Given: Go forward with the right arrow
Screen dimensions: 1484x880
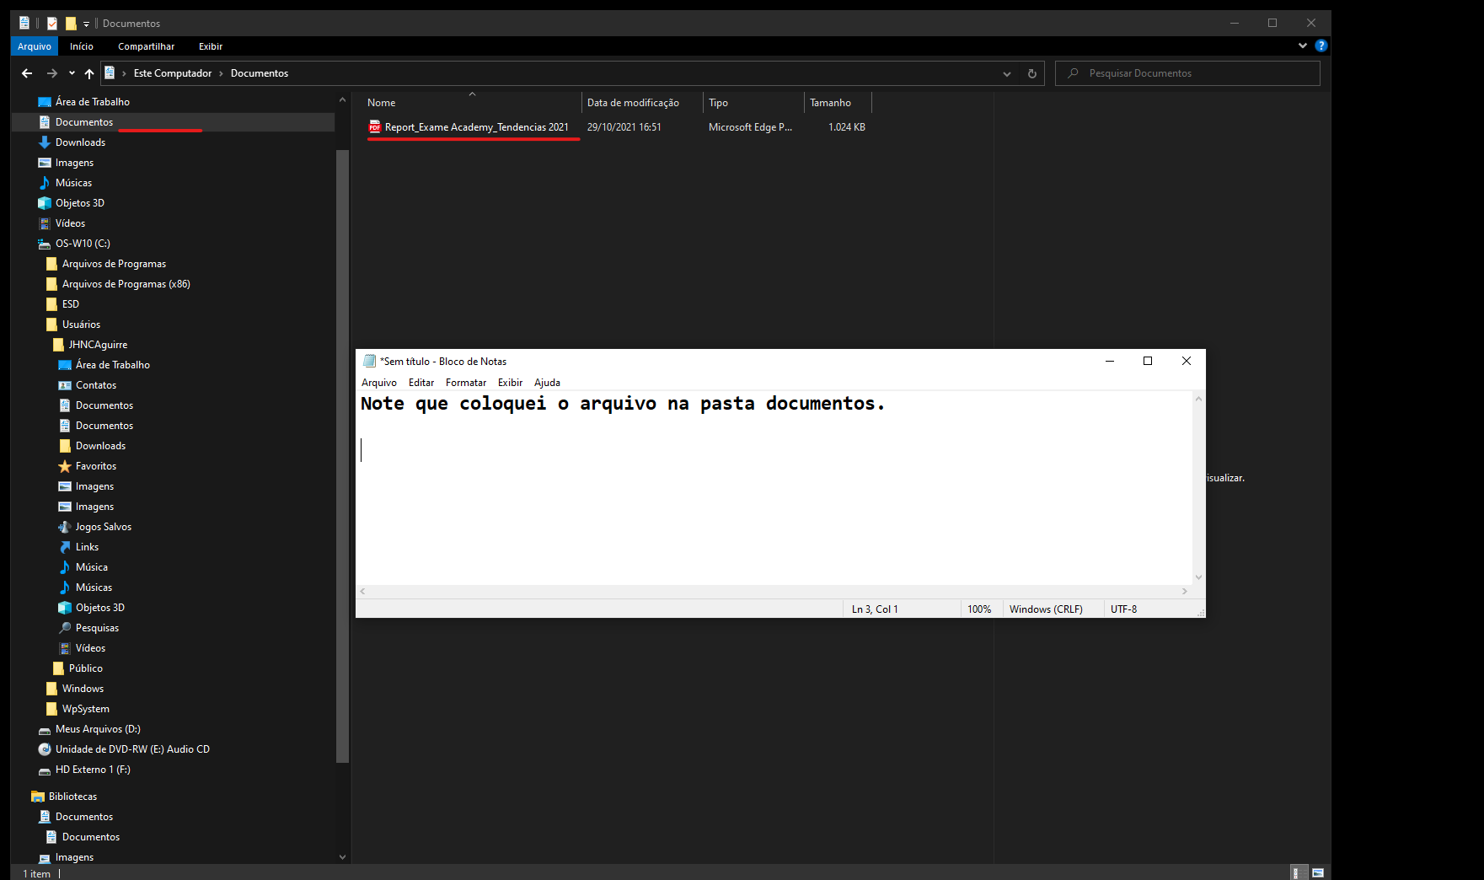Looking at the screenshot, I should pos(52,73).
